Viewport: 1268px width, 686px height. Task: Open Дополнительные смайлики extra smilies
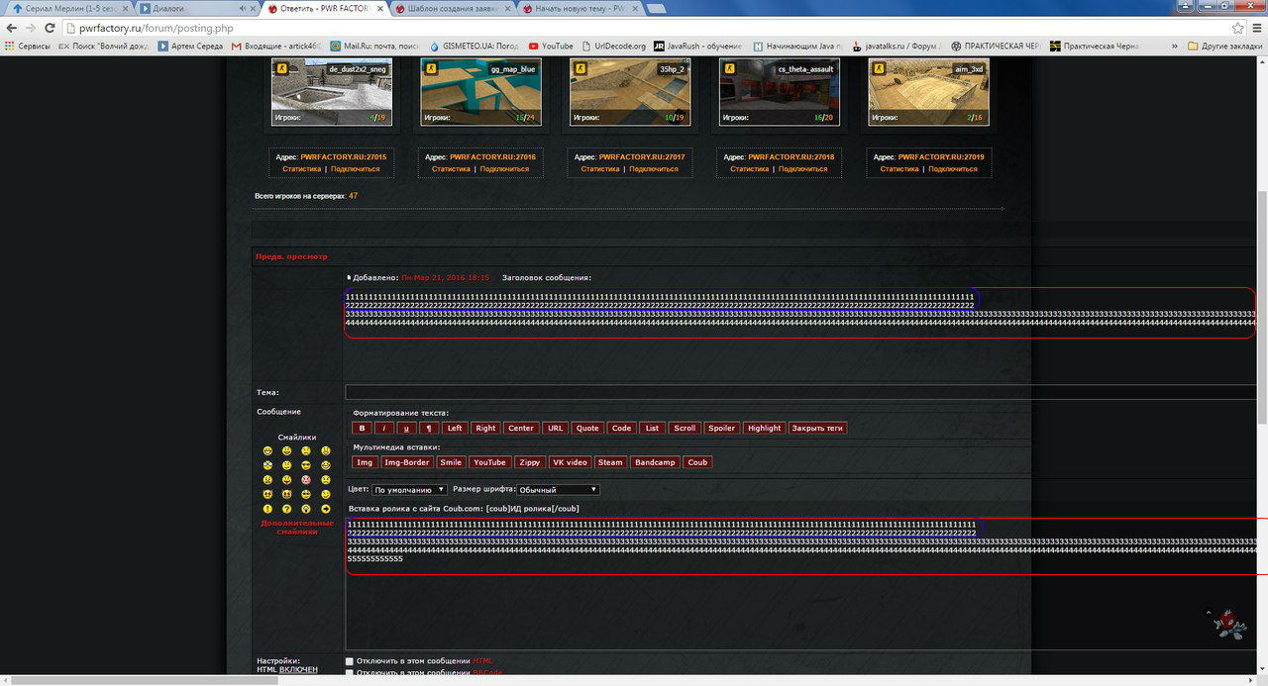click(x=297, y=527)
